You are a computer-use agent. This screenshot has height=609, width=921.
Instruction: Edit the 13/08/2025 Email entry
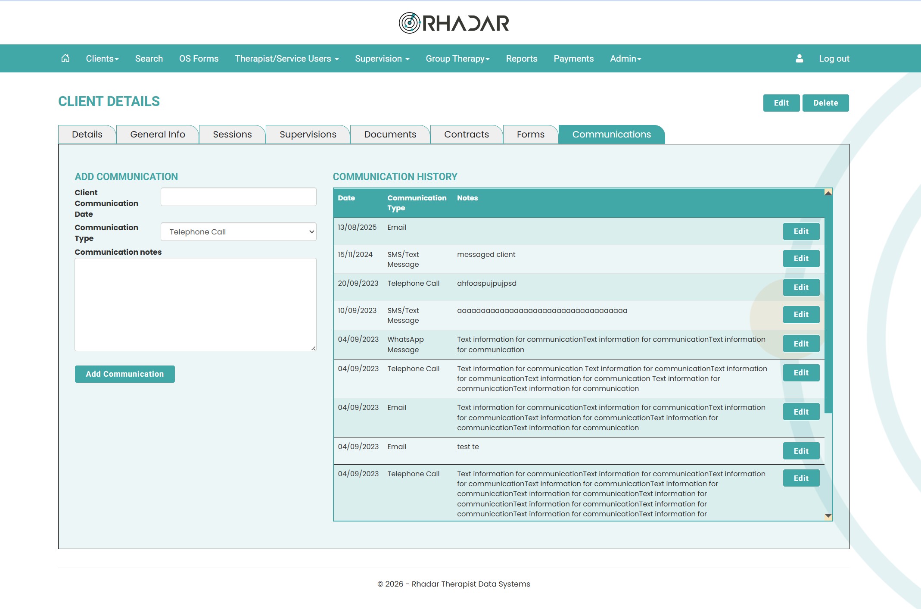pos(801,231)
